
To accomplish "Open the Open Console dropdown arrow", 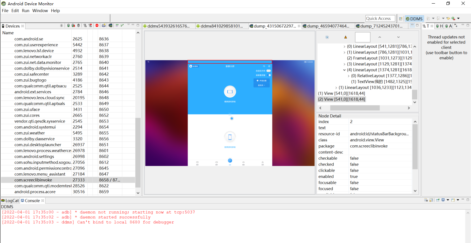I will (458, 200).
